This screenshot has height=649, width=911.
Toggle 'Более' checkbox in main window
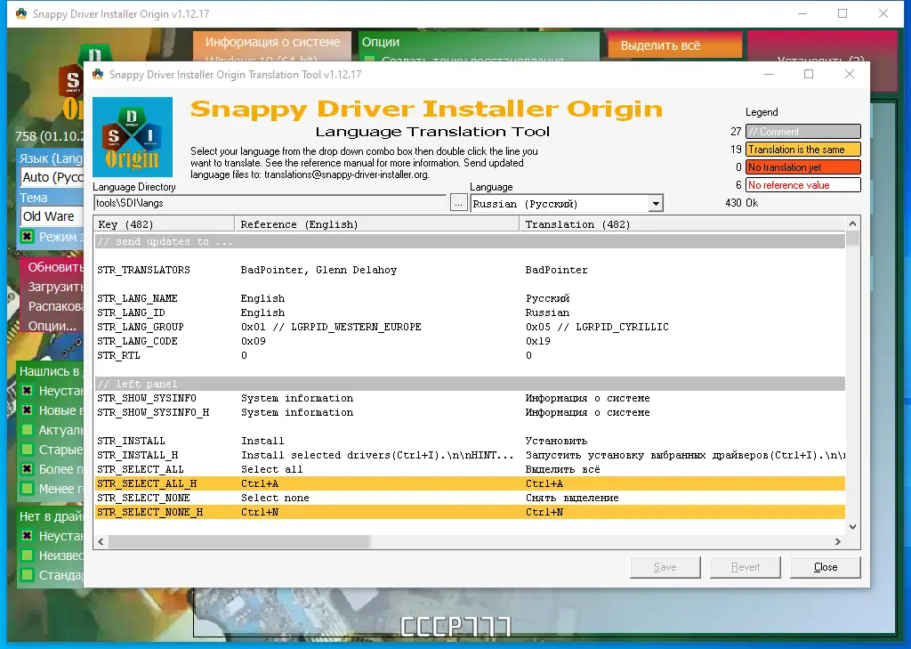point(27,469)
